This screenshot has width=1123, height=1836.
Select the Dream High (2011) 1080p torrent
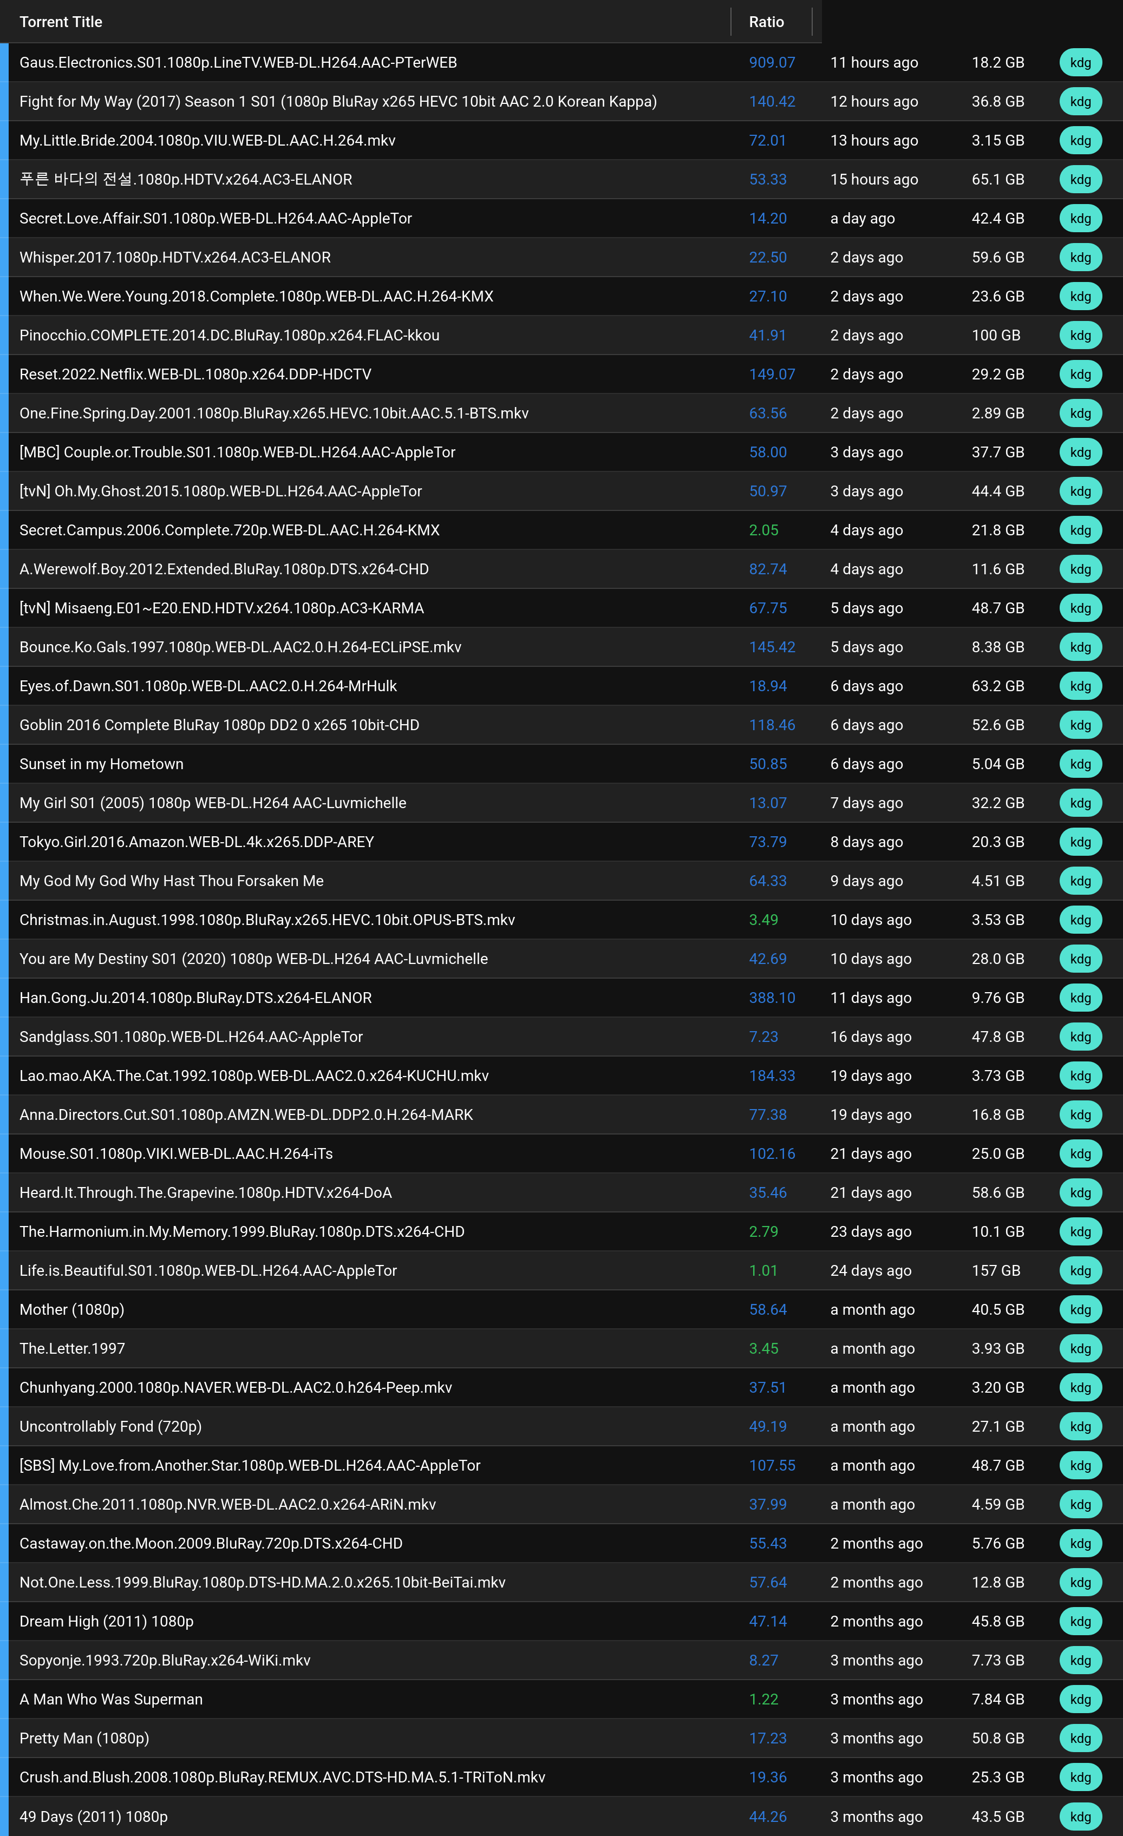coord(107,1622)
